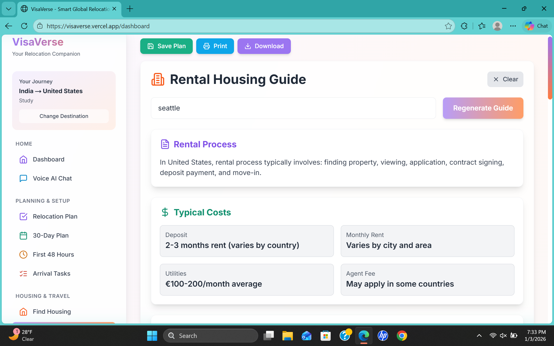
Task: Open the Dashboard home icon
Action: click(23, 159)
